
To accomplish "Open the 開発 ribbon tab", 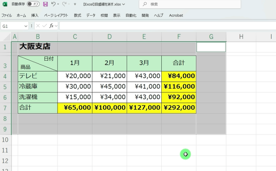I will 145,15.
